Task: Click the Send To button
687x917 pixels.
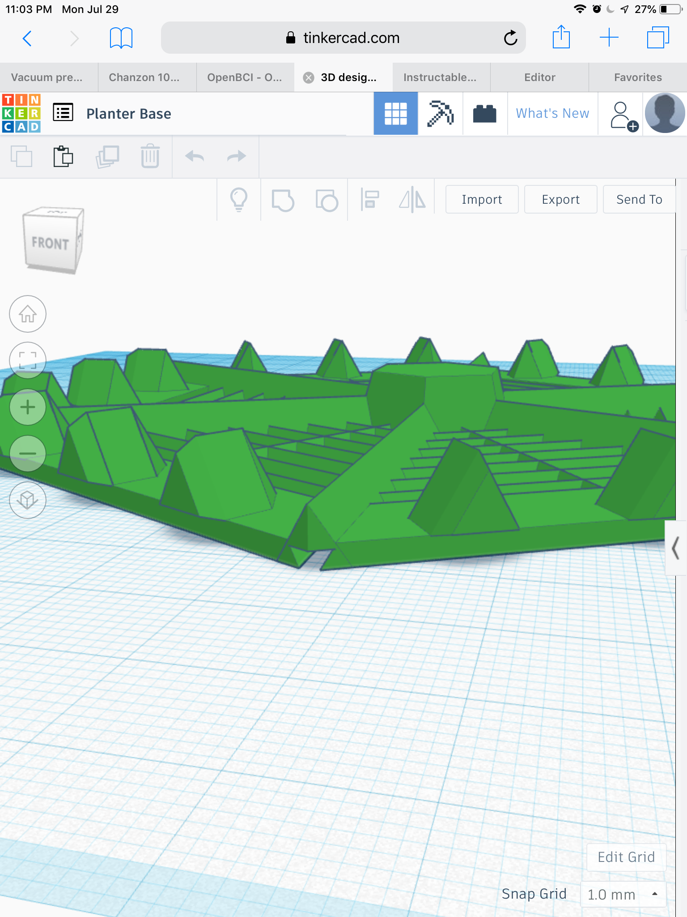Action: 639,199
